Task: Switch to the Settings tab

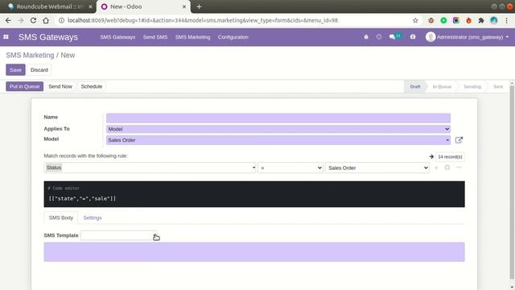Action: pyautogui.click(x=93, y=217)
